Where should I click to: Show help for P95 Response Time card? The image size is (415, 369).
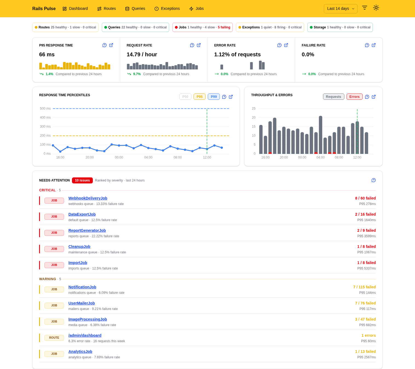(x=105, y=45)
